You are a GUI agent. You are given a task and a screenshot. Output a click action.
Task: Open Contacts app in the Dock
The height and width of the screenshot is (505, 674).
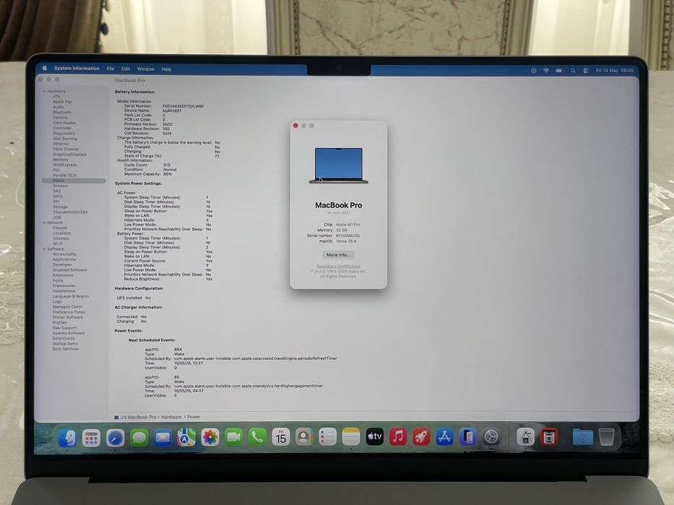[304, 437]
